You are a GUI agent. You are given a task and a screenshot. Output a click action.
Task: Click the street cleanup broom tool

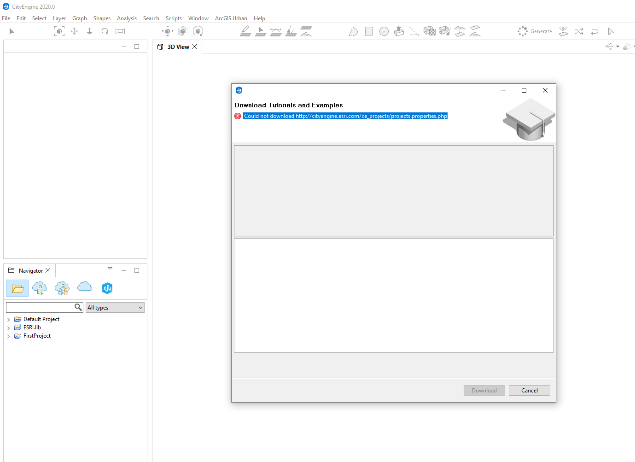point(291,31)
